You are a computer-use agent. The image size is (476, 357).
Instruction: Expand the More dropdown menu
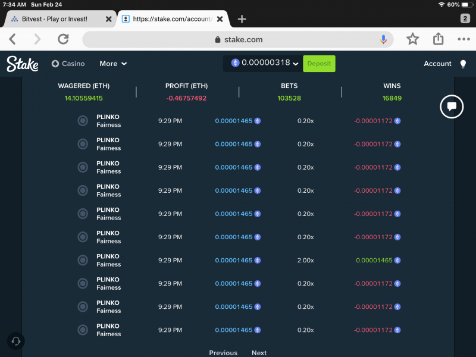(113, 64)
